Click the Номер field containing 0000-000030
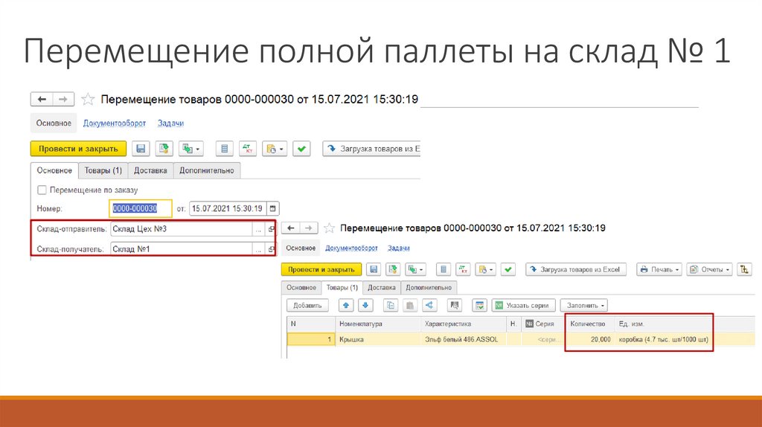The width and height of the screenshot is (762, 427). [141, 208]
